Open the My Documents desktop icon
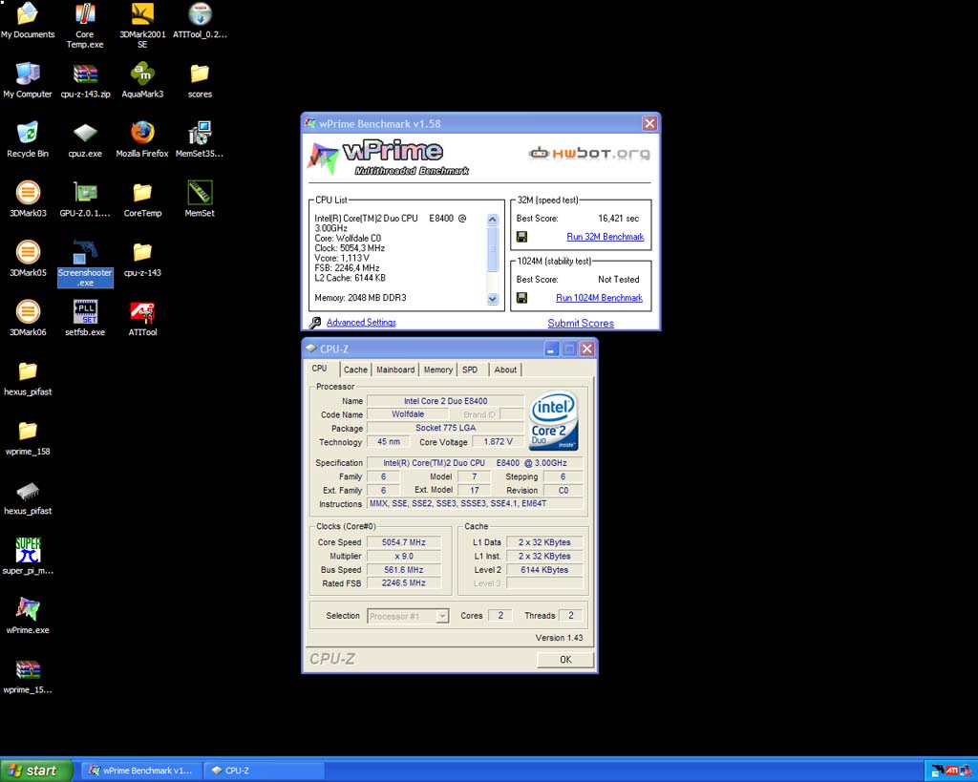This screenshot has height=782, width=978. click(x=28, y=21)
